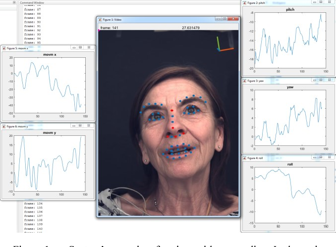Click the roll plot title text

coord(290,165)
